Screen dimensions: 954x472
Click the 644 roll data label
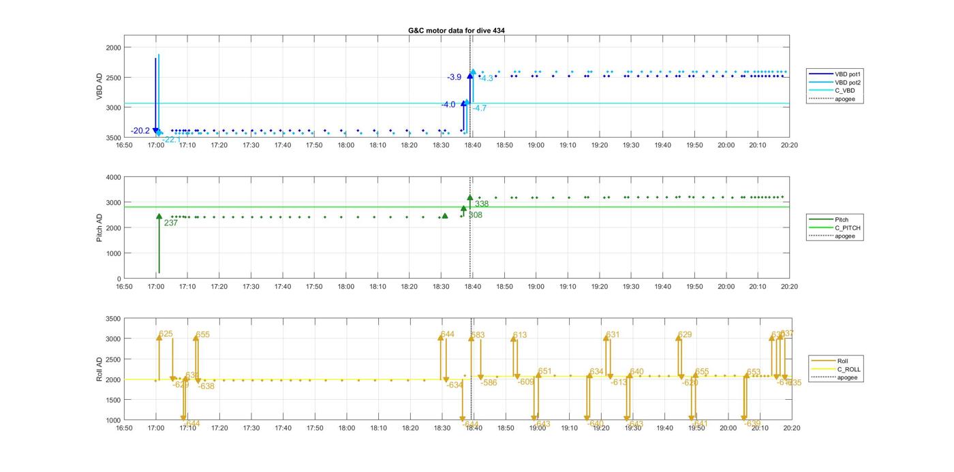click(x=447, y=334)
